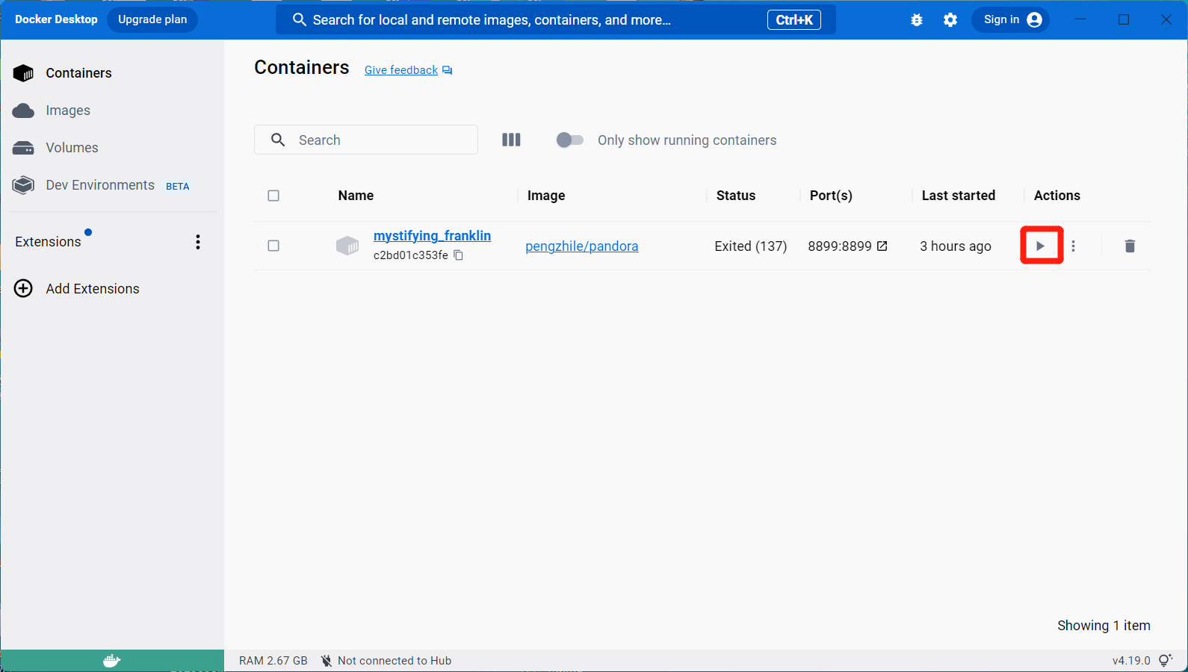1188x672 pixels.
Task: Open Docker settings gear
Action: 950,20
